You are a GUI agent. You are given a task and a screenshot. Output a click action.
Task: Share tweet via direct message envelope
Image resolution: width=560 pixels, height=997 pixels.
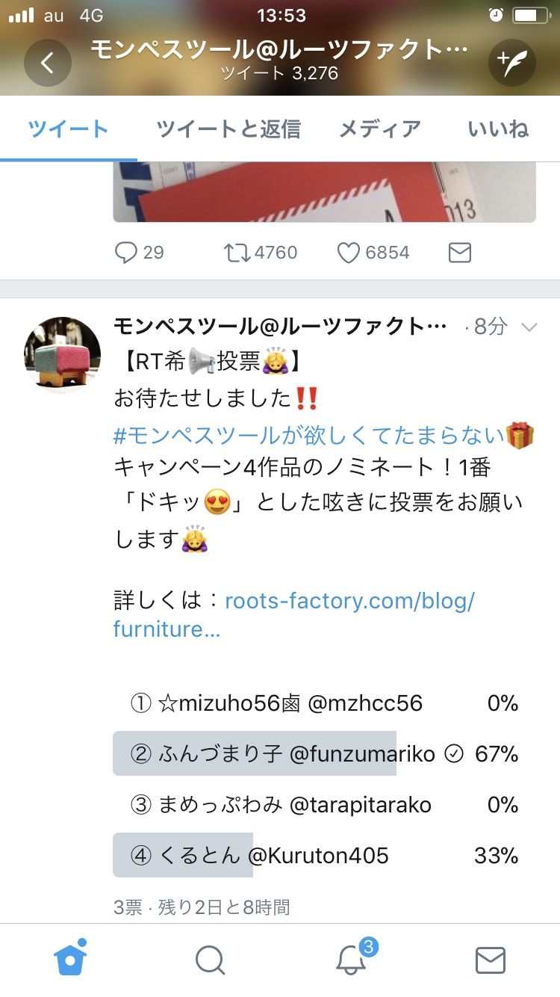[459, 253]
